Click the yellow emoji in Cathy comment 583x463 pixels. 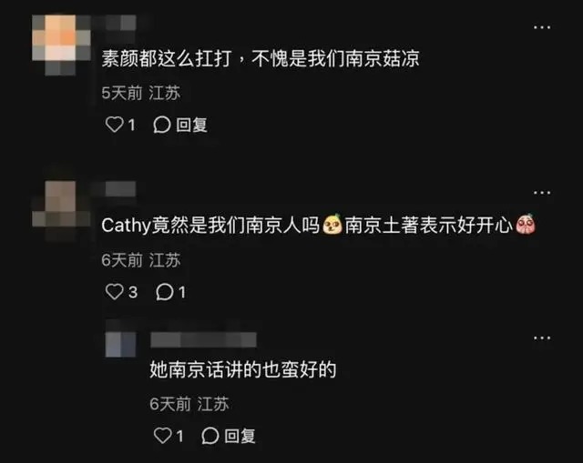(x=332, y=225)
